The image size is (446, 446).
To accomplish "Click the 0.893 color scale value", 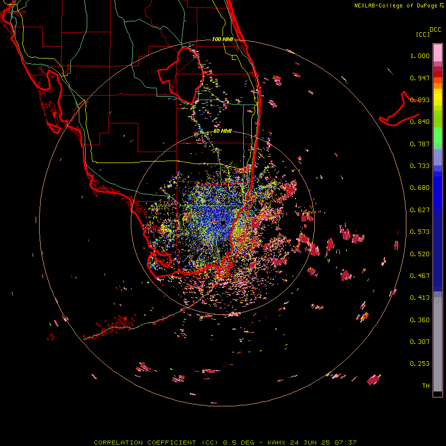I will click(x=420, y=100).
